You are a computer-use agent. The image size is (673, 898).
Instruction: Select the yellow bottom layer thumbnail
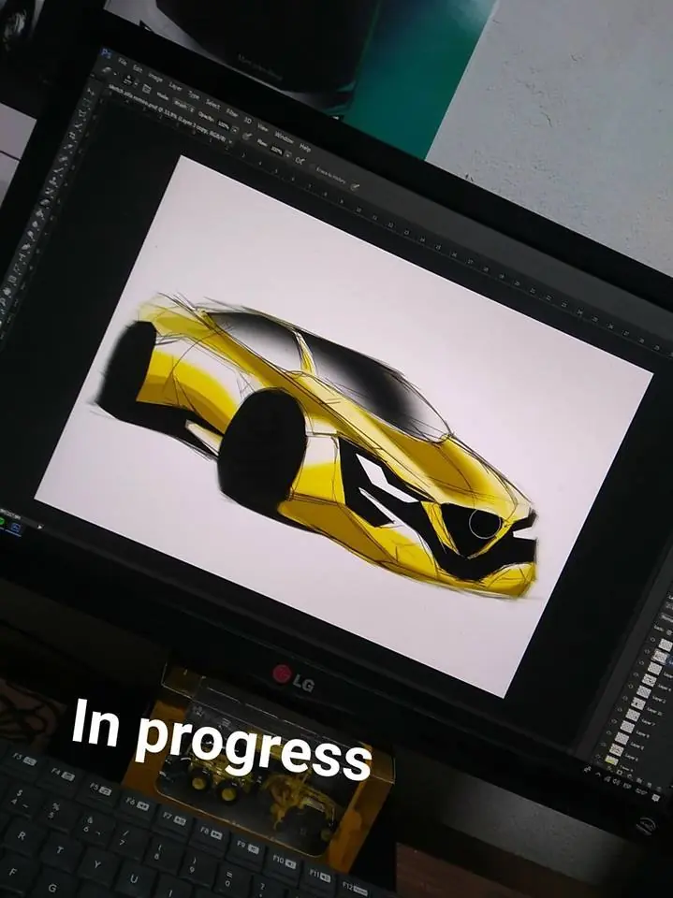(611, 760)
